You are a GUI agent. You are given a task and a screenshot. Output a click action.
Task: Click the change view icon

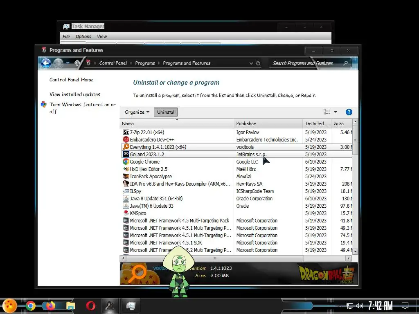click(x=327, y=112)
